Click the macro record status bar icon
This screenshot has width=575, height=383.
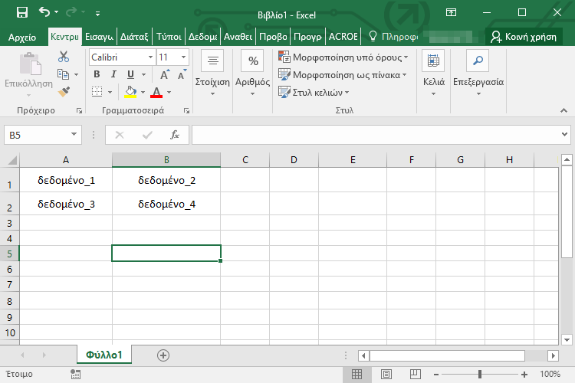75,374
